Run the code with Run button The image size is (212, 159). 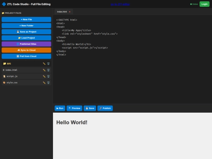point(60,108)
